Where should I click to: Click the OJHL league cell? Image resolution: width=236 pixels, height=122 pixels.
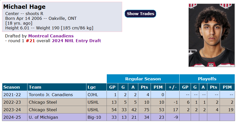[x=93, y=95]
